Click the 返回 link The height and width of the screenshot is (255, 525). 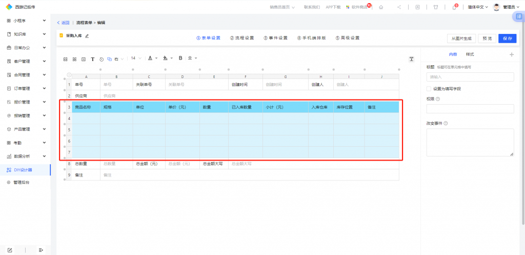point(63,23)
